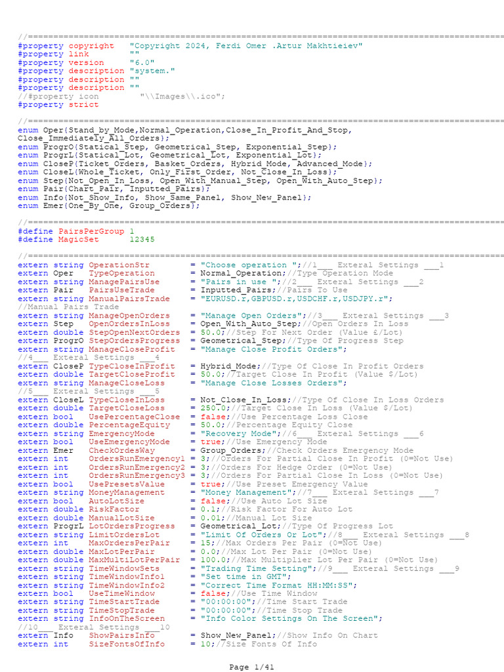Image resolution: width=504 pixels, height=672 pixels.
Task: Click the "#property strict" line
Action: pyautogui.click(x=58, y=104)
